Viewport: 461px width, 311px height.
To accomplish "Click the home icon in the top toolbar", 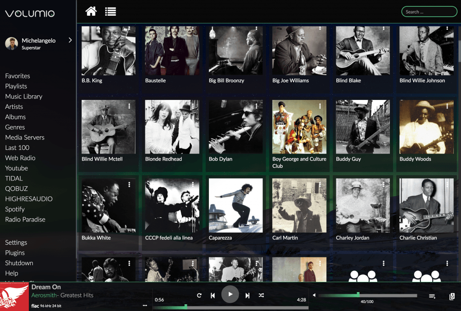I will tap(91, 11).
